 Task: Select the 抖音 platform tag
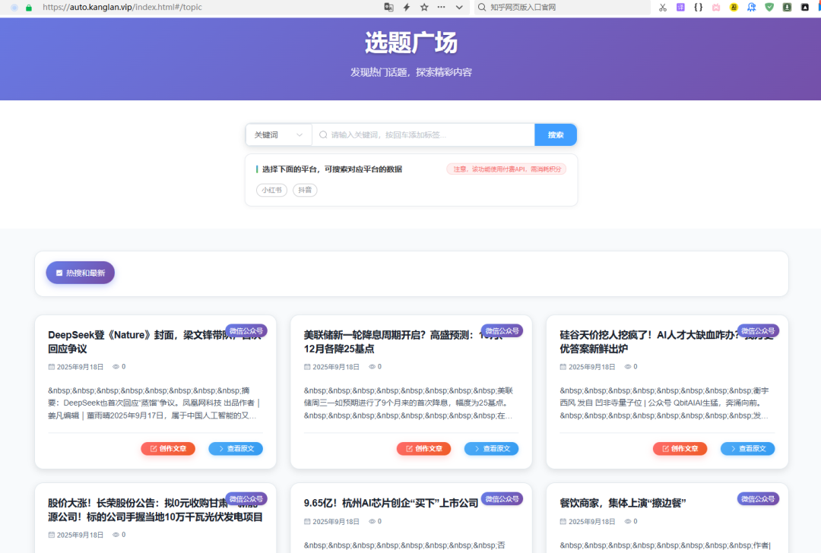pyautogui.click(x=305, y=190)
